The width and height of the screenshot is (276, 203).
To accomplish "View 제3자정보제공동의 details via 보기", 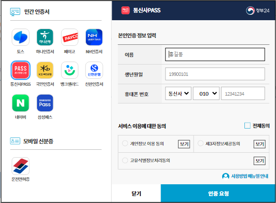I will pos(259,144).
